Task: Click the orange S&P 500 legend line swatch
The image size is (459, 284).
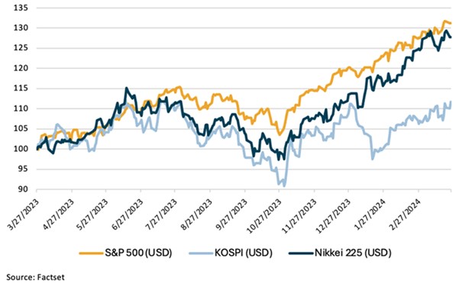Action: coord(92,253)
